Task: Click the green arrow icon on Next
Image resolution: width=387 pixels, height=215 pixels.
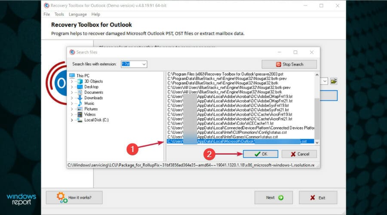Action: pos(281,197)
